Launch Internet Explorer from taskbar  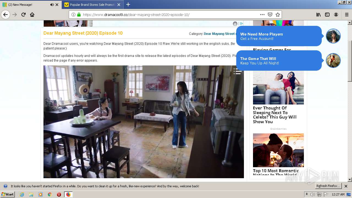point(22,194)
